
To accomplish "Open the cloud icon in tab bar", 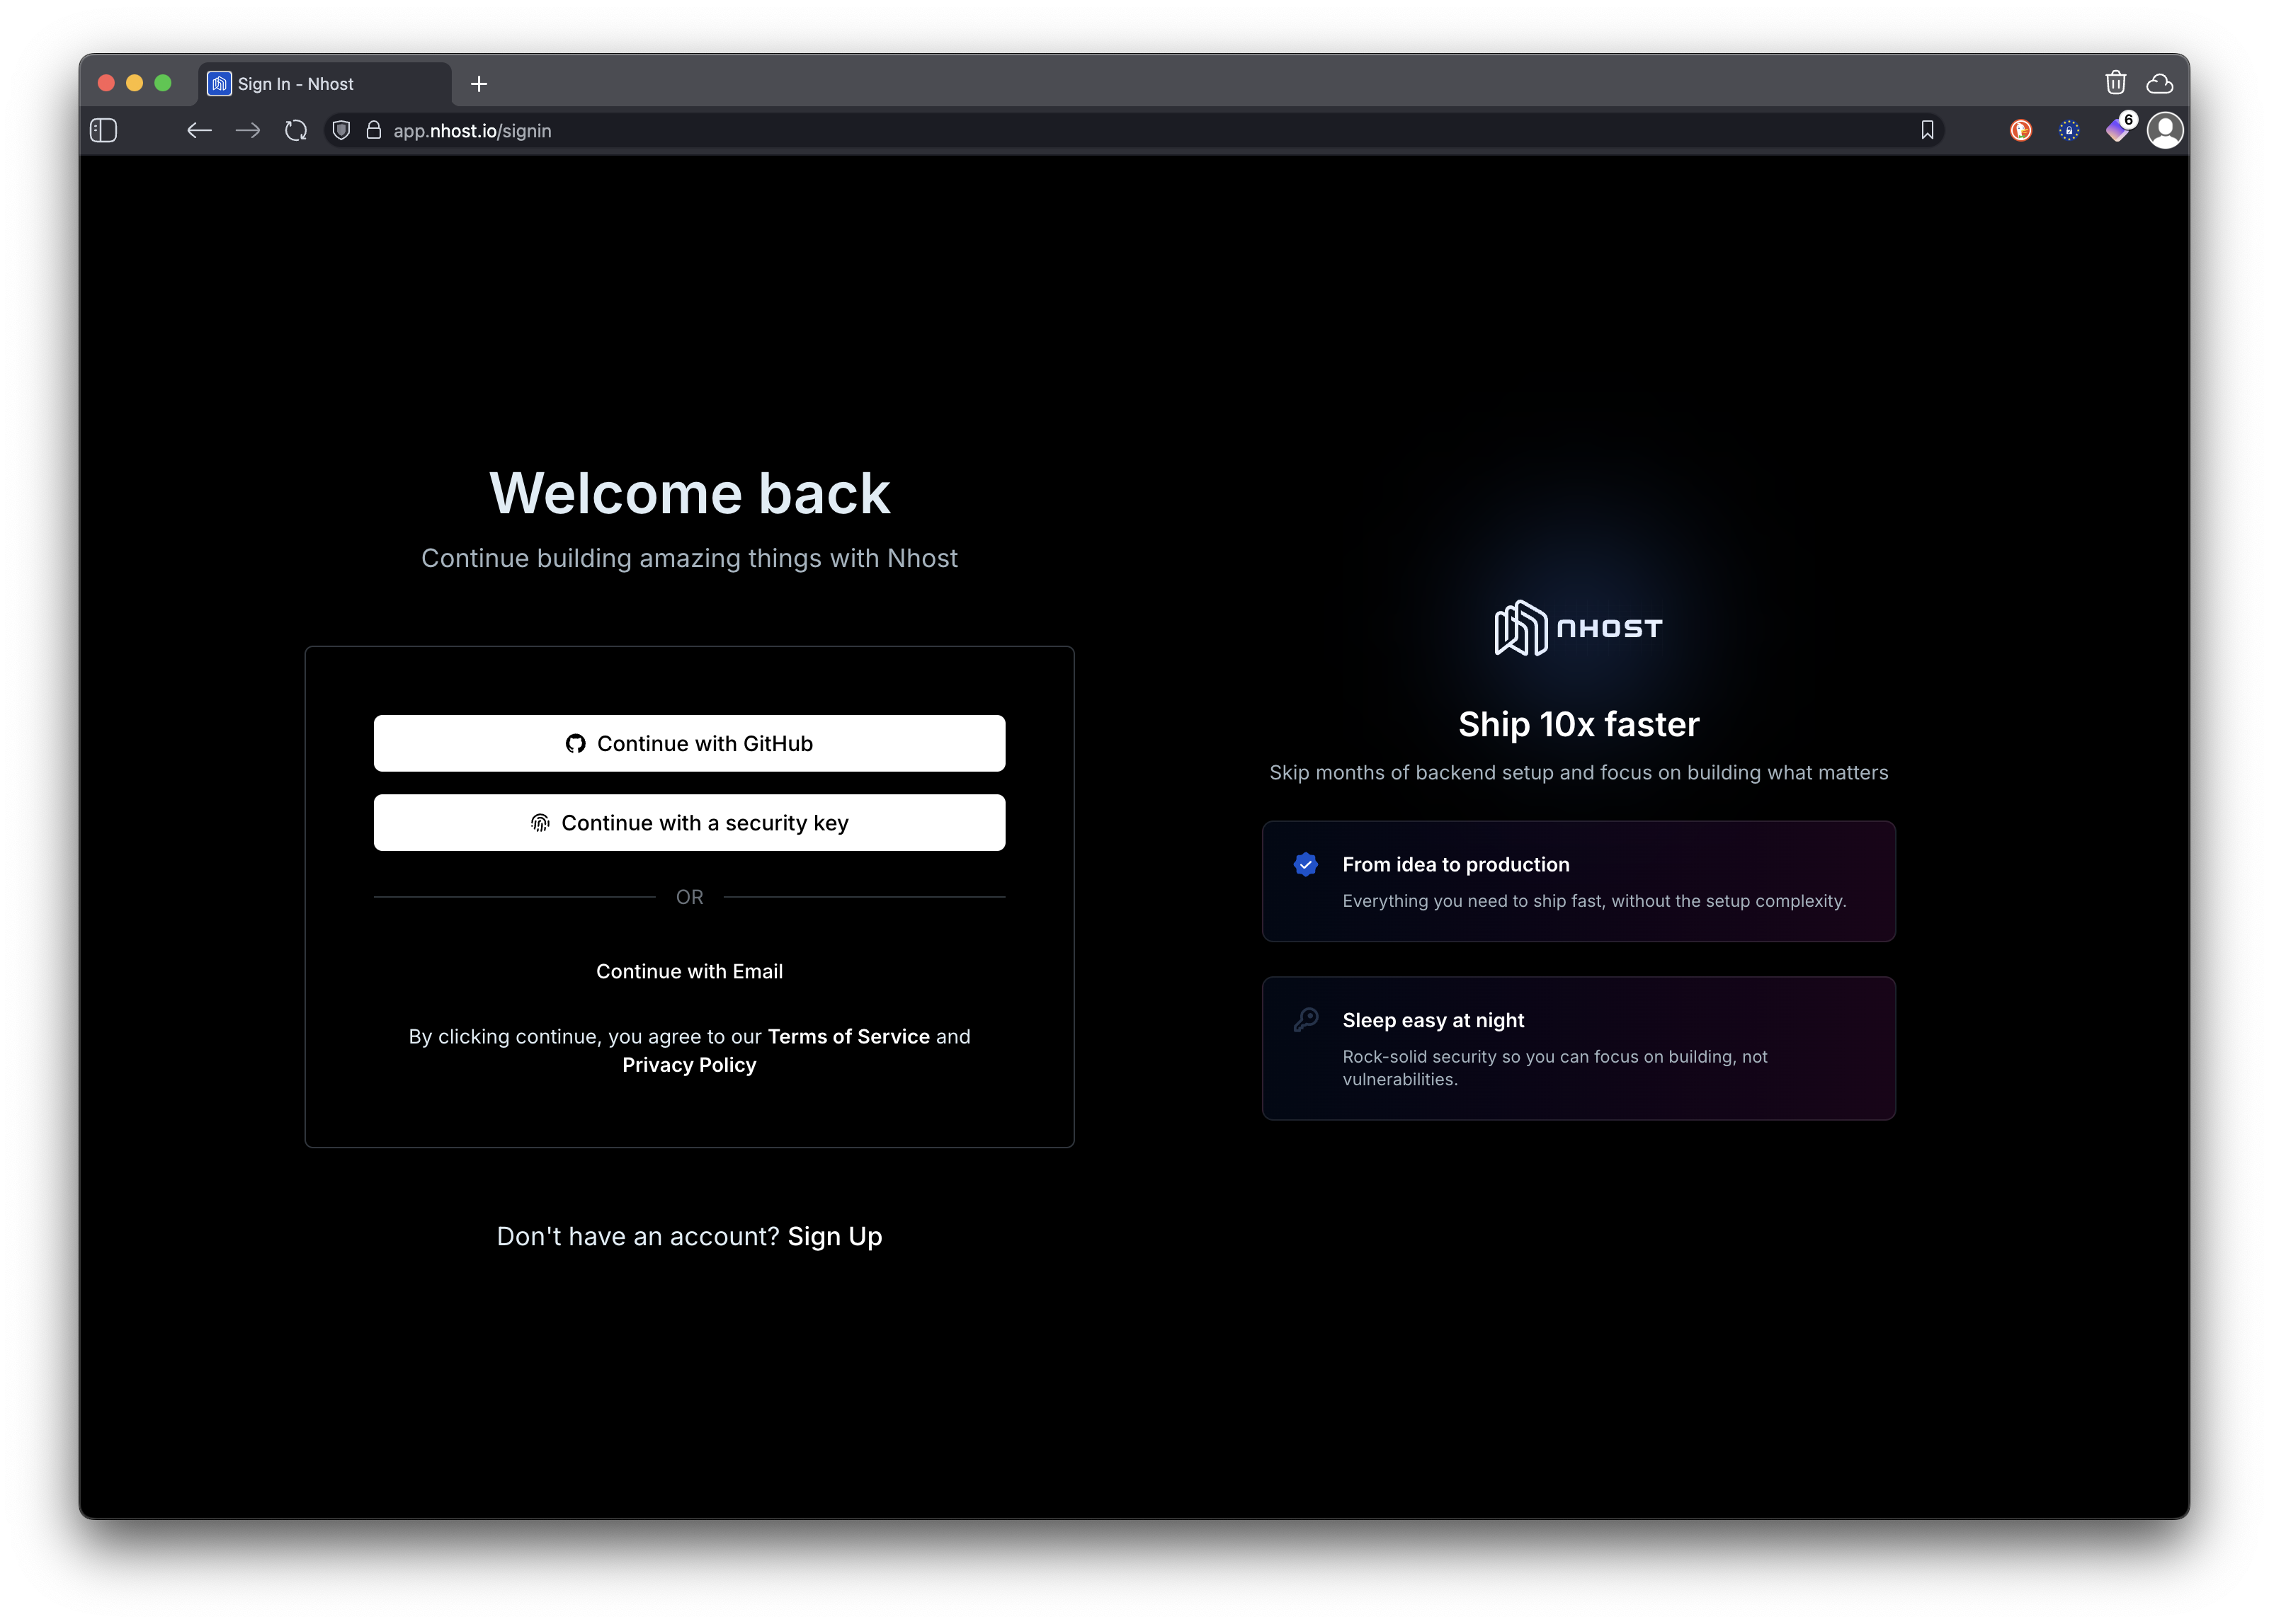I will pos(2160,83).
